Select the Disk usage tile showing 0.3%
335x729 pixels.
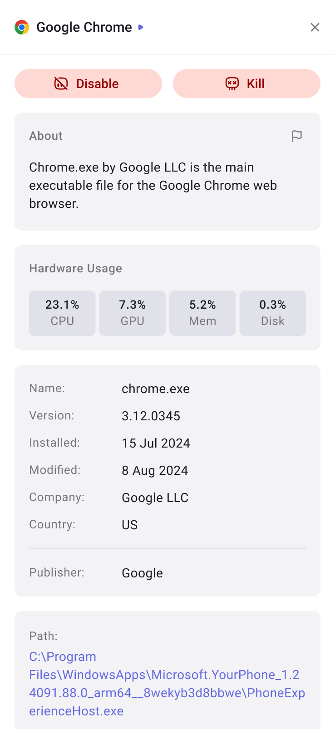coord(272,313)
